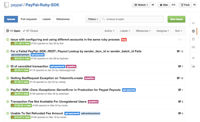The image size is (200, 122).
Task: Open the Graphs bar chart icon in the sidebar
Action: [x=193, y=66]
